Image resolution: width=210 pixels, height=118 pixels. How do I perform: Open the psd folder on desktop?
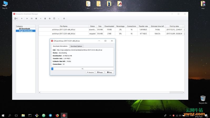[x=109, y=5]
